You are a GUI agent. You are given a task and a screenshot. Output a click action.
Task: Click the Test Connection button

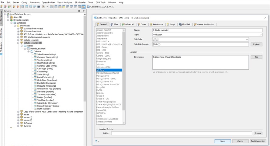pos(258,141)
